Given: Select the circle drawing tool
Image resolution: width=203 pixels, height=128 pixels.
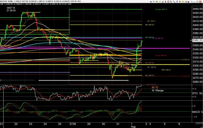Looking at the screenshot, I should tap(168, 2).
